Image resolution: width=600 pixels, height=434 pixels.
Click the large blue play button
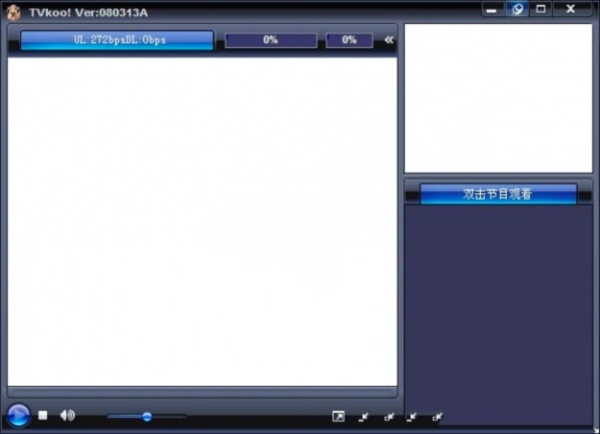click(18, 416)
